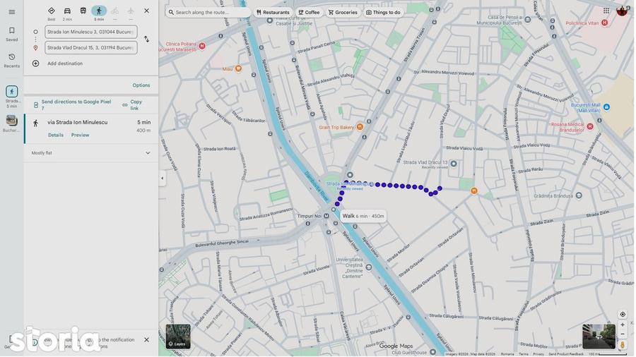
Task: Click the Add destination plus icon
Action: 36,63
